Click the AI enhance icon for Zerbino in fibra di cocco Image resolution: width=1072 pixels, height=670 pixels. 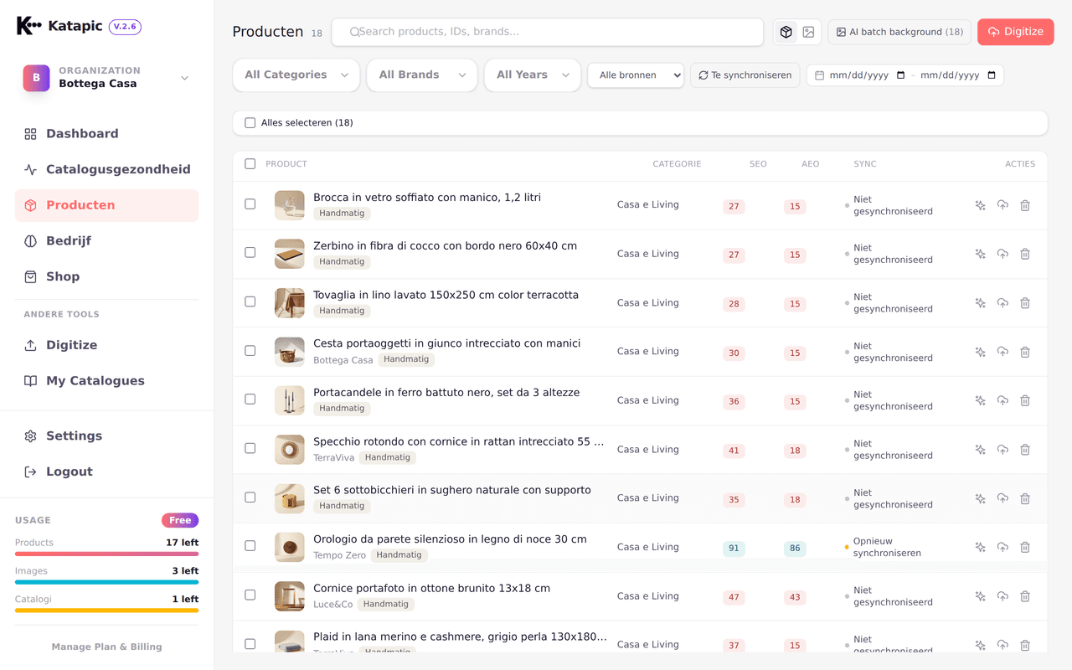point(980,254)
